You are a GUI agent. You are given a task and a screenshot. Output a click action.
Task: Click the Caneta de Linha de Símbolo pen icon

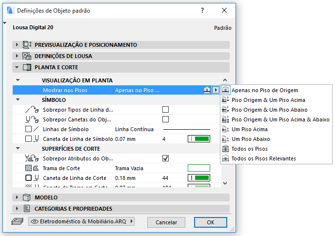(x=32, y=139)
